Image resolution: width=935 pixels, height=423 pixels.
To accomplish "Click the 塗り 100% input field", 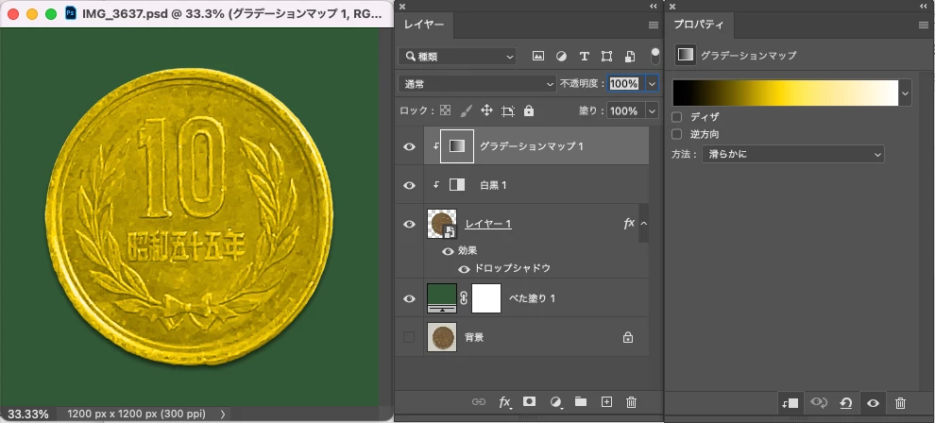I will 625,110.
